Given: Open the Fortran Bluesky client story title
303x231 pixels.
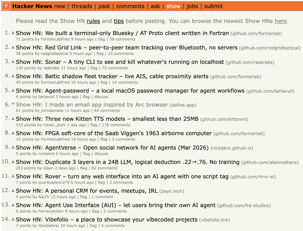Looking at the screenshot, I should 122,33.
